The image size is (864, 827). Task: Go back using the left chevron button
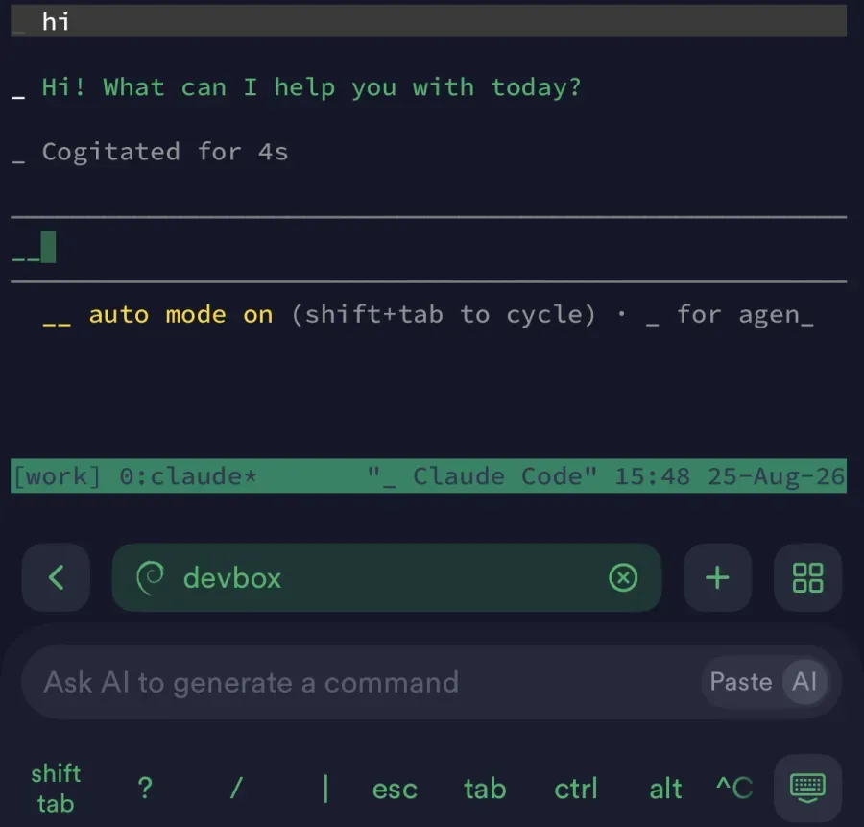tap(56, 577)
